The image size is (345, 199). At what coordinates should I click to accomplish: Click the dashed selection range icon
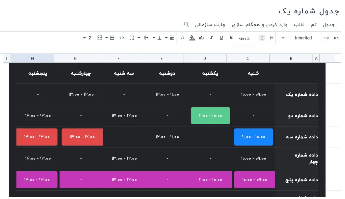pos(100,38)
